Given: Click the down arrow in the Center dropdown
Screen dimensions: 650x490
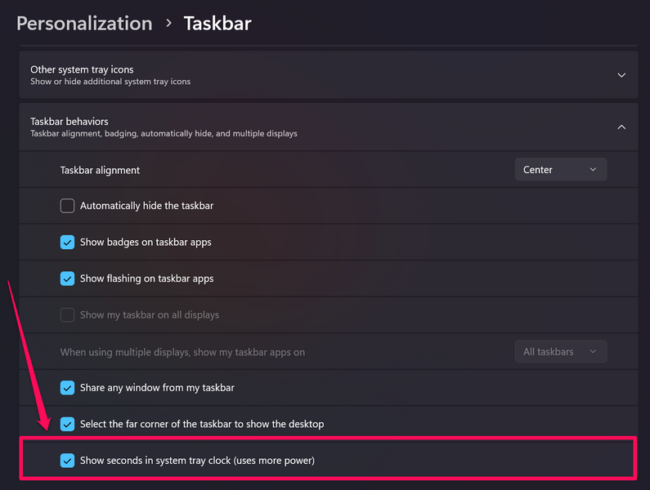Looking at the screenshot, I should [593, 170].
